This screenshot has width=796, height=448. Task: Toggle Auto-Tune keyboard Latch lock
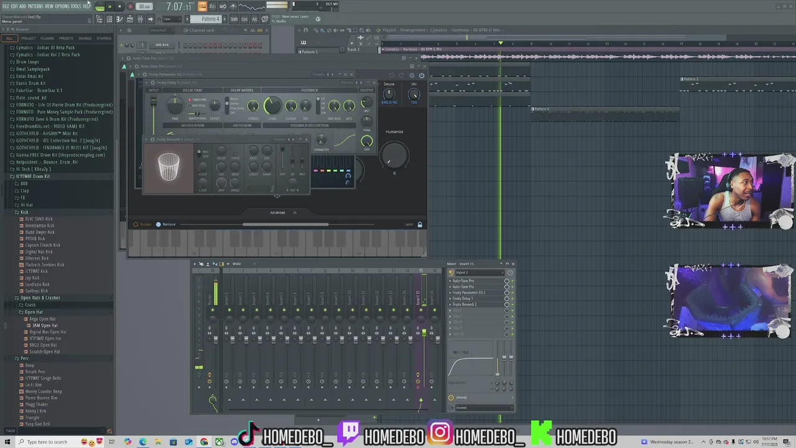pyautogui.click(x=420, y=225)
